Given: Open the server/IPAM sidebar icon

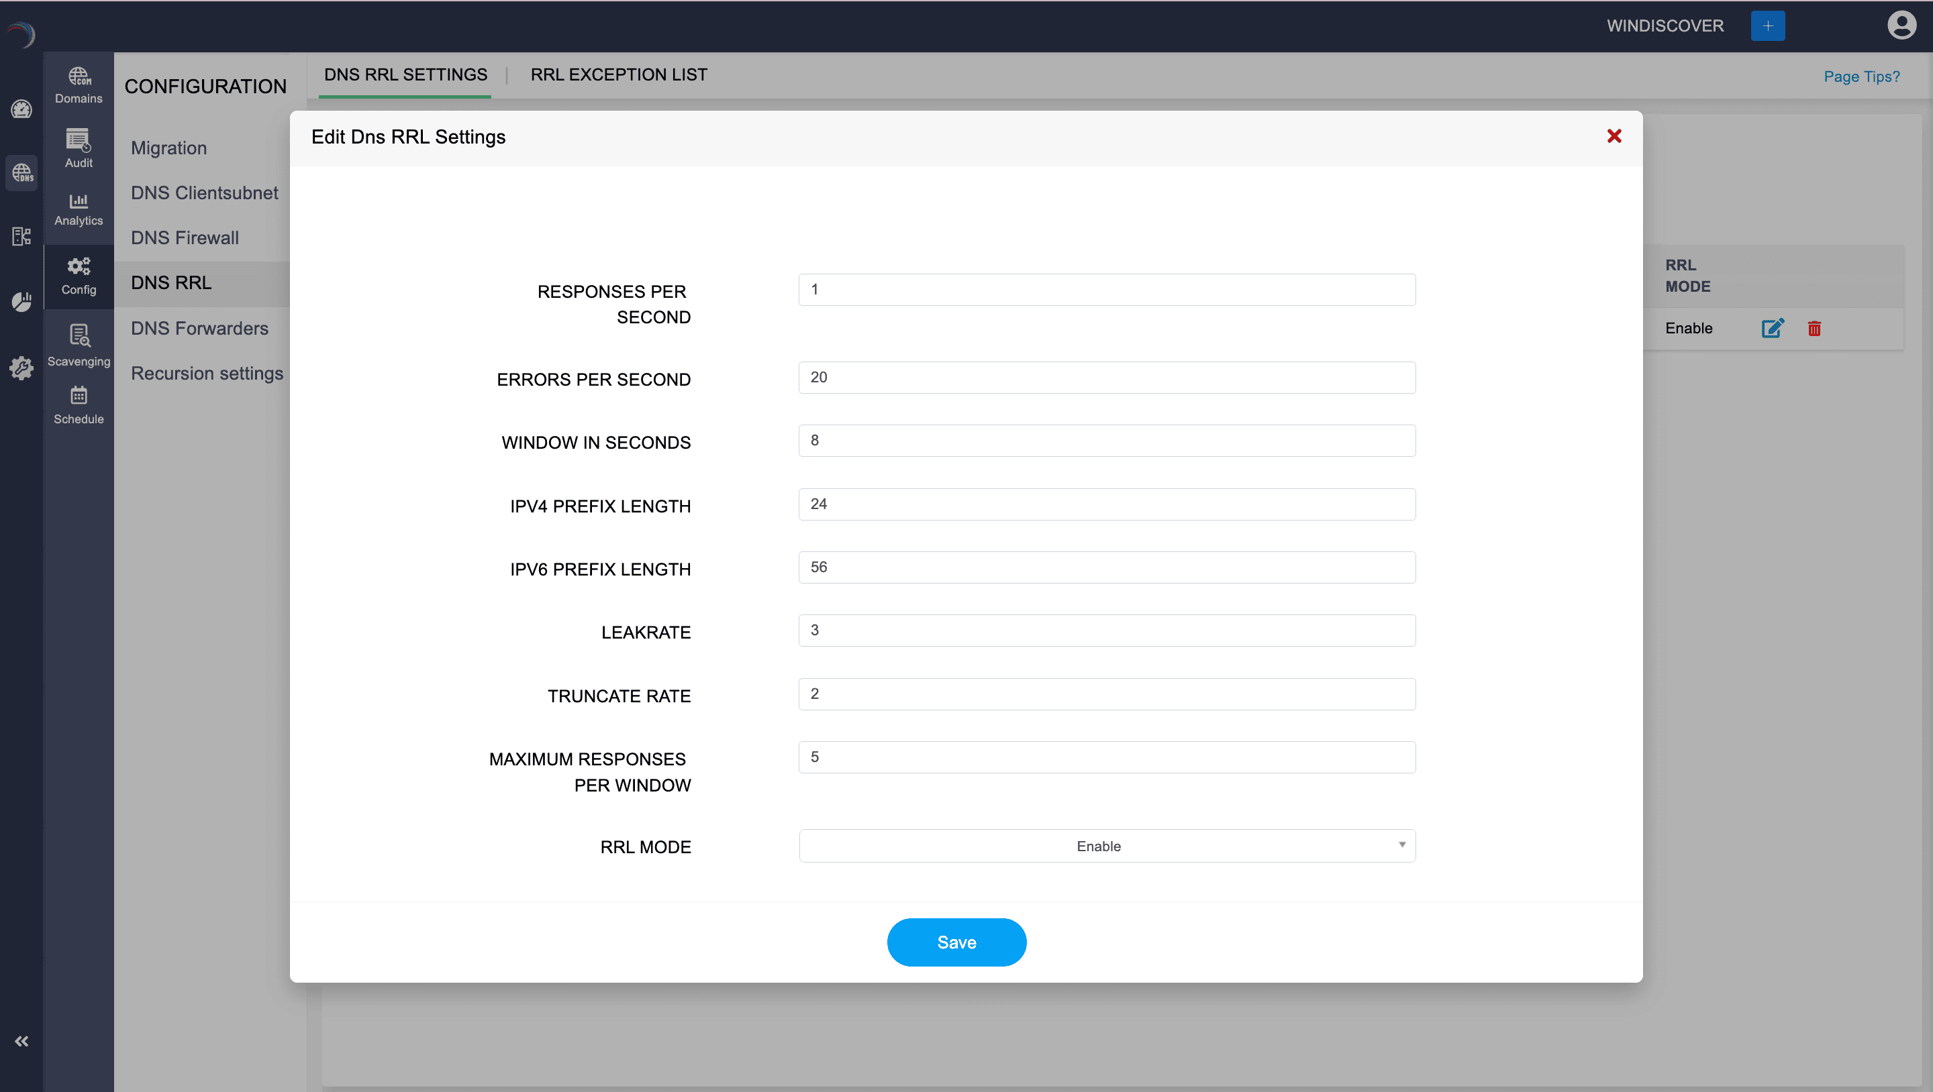Looking at the screenshot, I should click(x=21, y=235).
